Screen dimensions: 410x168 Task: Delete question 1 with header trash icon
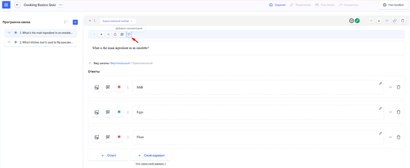tap(403, 21)
